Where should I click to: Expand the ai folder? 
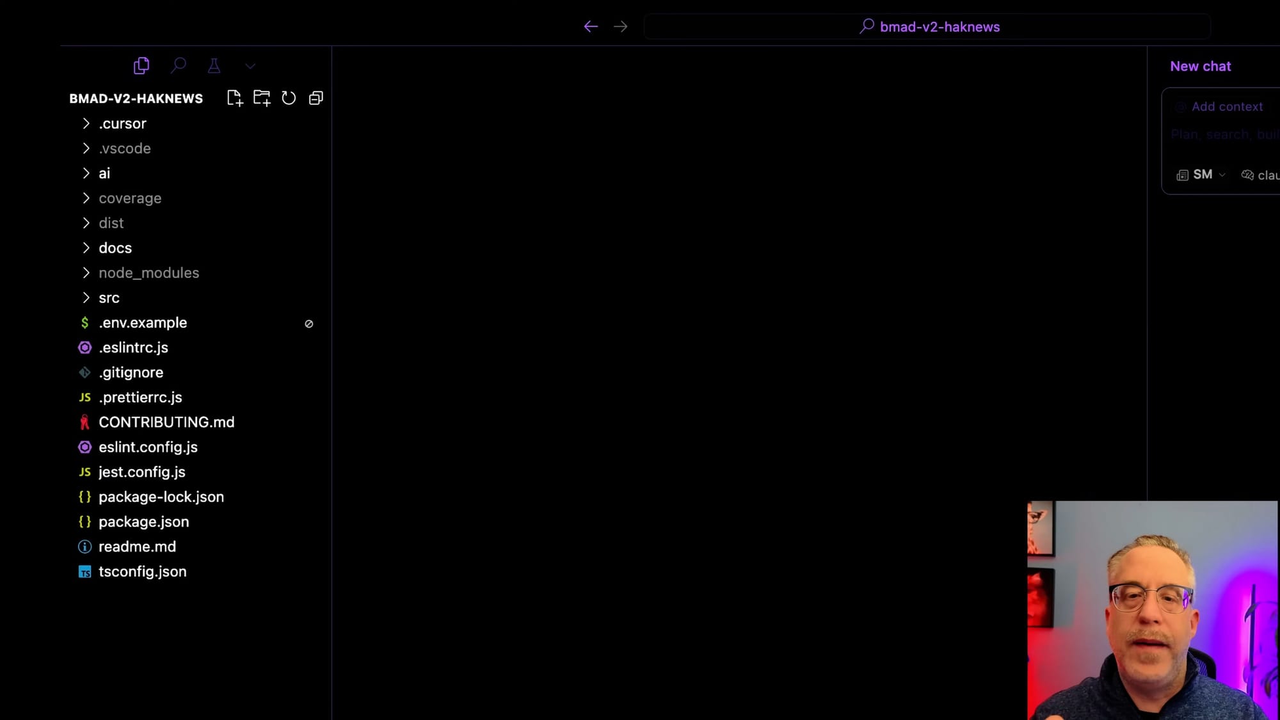click(104, 173)
